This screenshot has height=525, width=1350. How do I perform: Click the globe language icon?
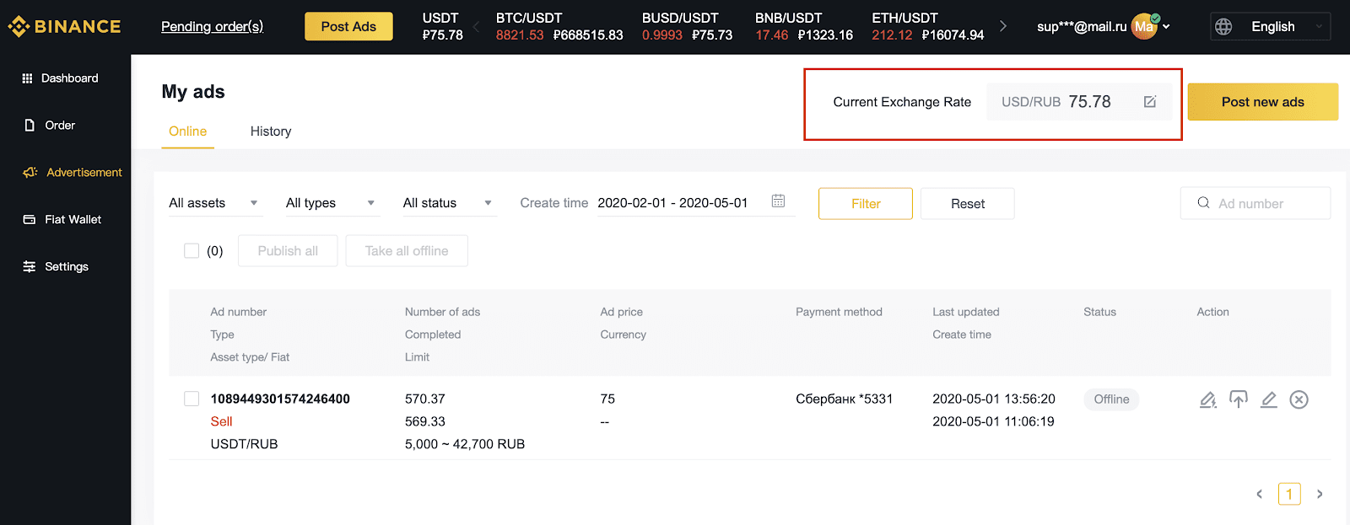[1223, 27]
